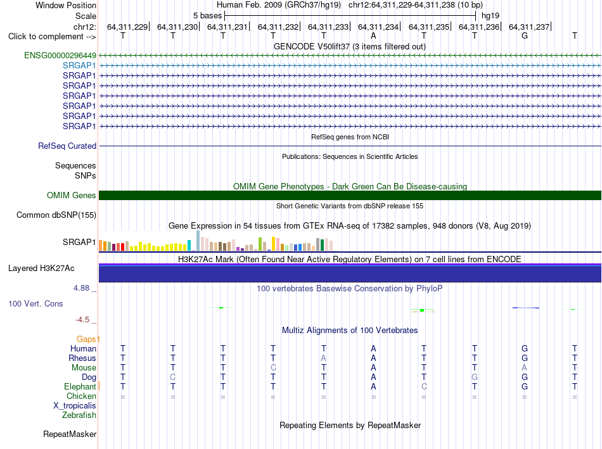
Task: Click '100 vertebrates Basewise Conservation by PhyloP' title
Action: (350, 288)
